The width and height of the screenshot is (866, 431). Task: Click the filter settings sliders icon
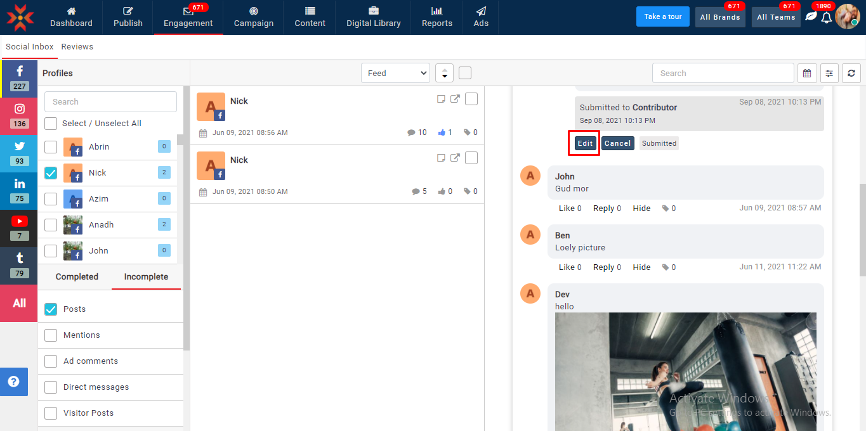tap(829, 74)
